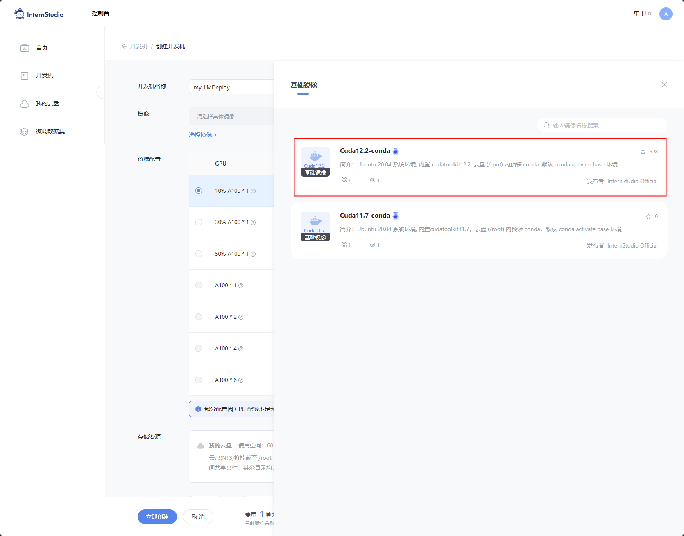
Task: Click help icon beside 10% A100 * 1
Action: (253, 191)
